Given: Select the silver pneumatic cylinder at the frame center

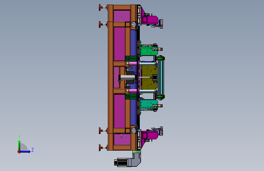Looking at the screenshot, I should pos(128,78).
